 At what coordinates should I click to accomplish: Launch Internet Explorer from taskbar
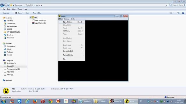pos(27,101)
